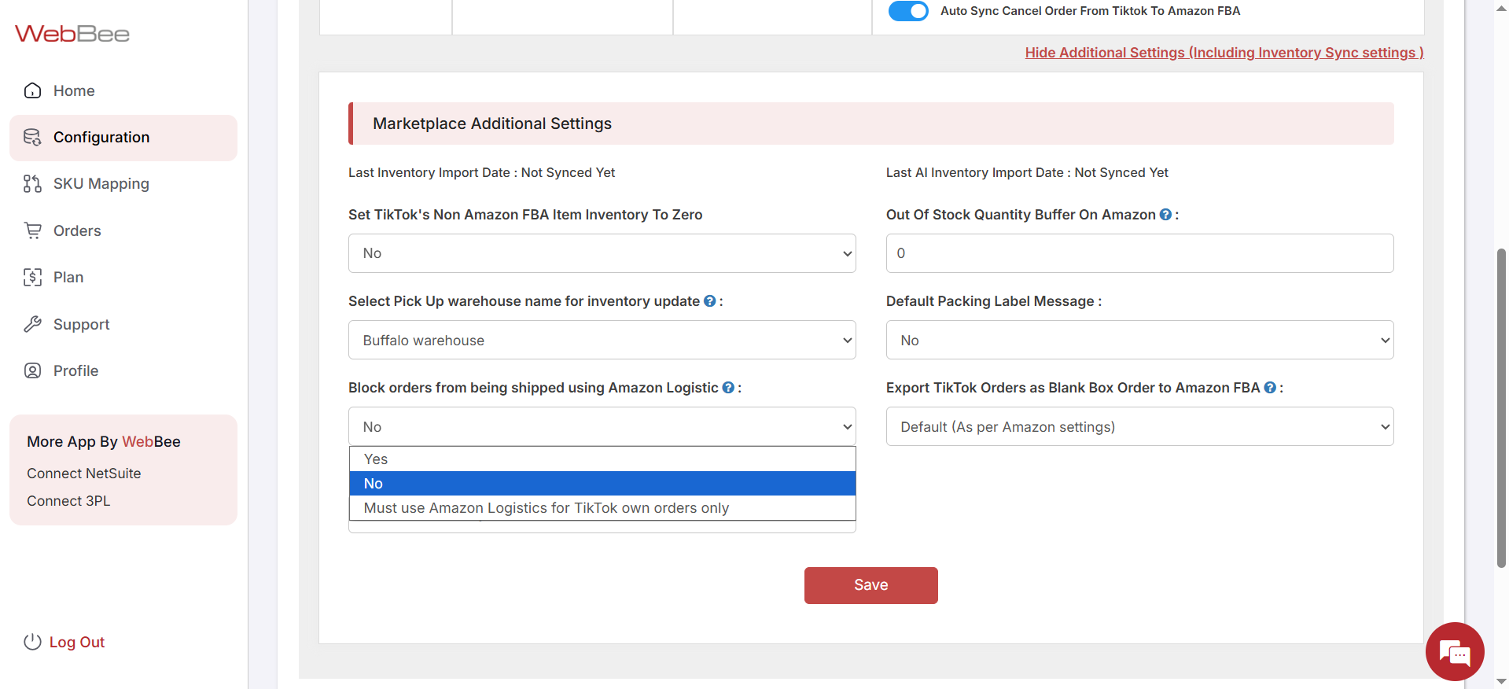The height and width of the screenshot is (689, 1509).
Task: Disable Auto Sync Cancel Order toggle
Action: click(x=908, y=11)
